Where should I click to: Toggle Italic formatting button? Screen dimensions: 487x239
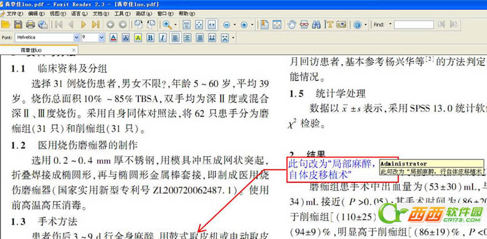[x=162, y=38]
